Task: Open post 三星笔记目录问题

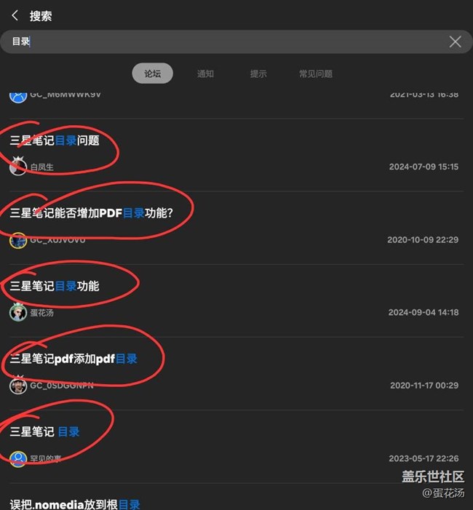Action: coord(55,140)
